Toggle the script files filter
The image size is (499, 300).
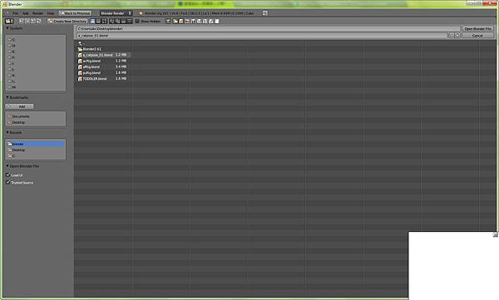[199, 21]
